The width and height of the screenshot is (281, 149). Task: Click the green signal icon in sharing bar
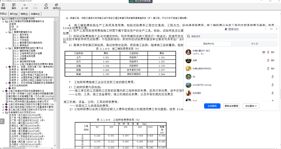(x=132, y=1)
